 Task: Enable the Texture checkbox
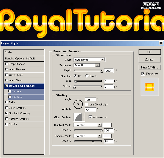click(x=10, y=97)
